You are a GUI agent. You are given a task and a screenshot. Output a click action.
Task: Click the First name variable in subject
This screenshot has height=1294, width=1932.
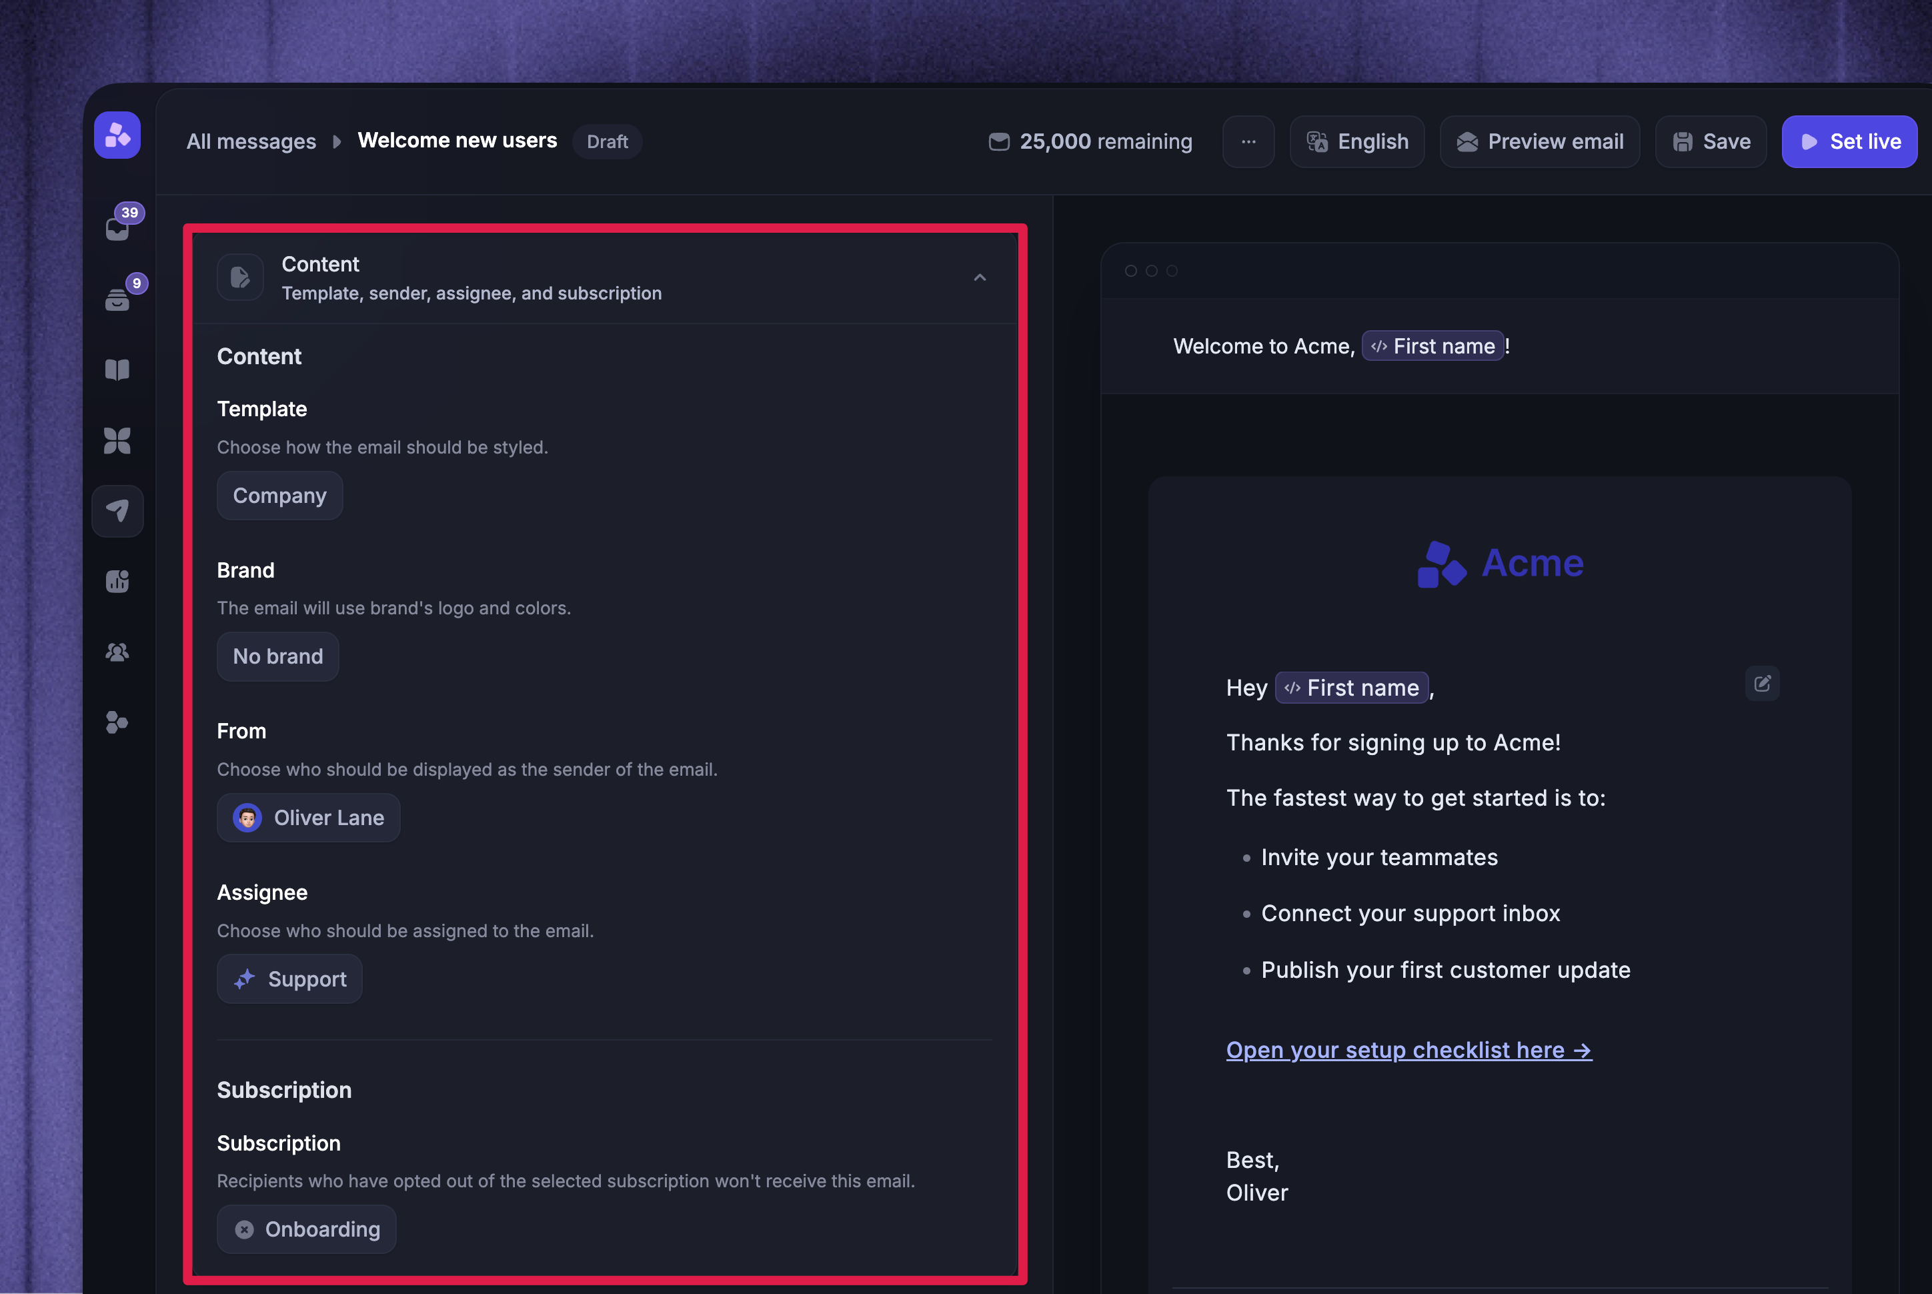(x=1433, y=347)
